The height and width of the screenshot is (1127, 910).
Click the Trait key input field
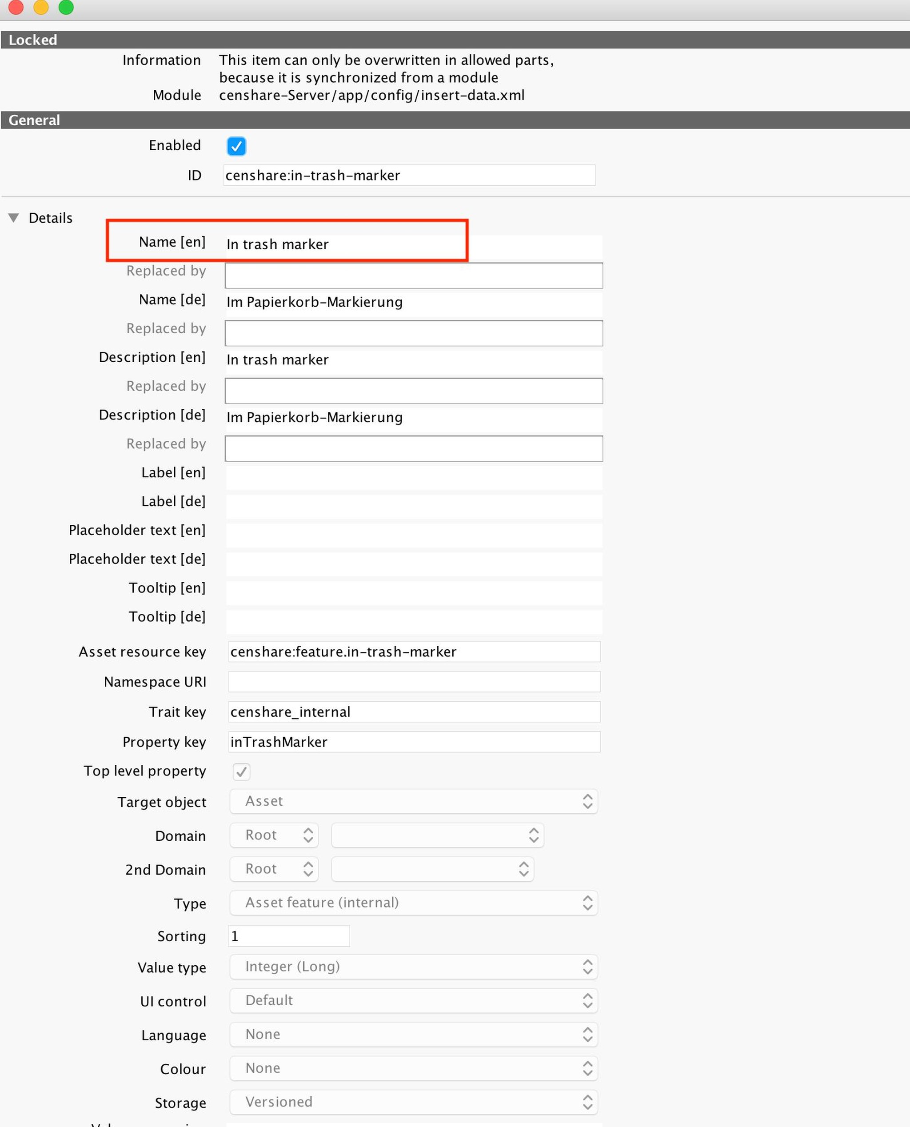pos(414,712)
